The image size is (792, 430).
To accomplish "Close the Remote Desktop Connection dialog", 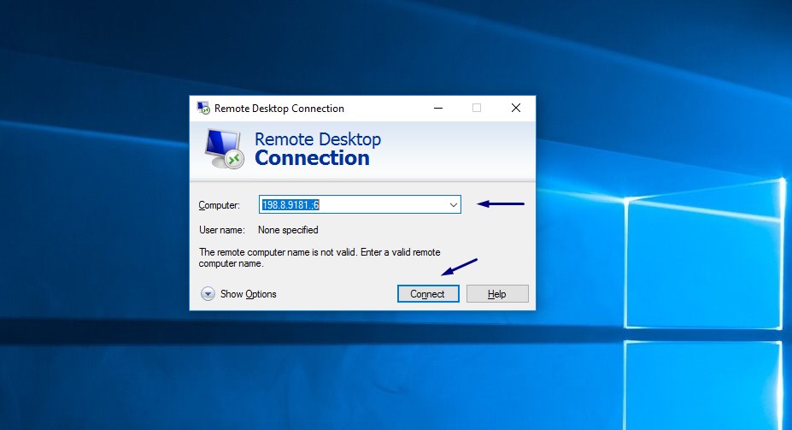I will point(516,108).
